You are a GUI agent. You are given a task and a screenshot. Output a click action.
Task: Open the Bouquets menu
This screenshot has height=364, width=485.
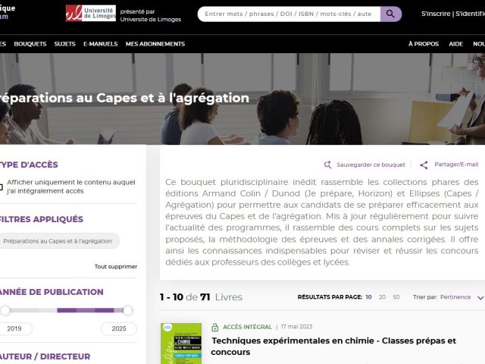click(30, 44)
